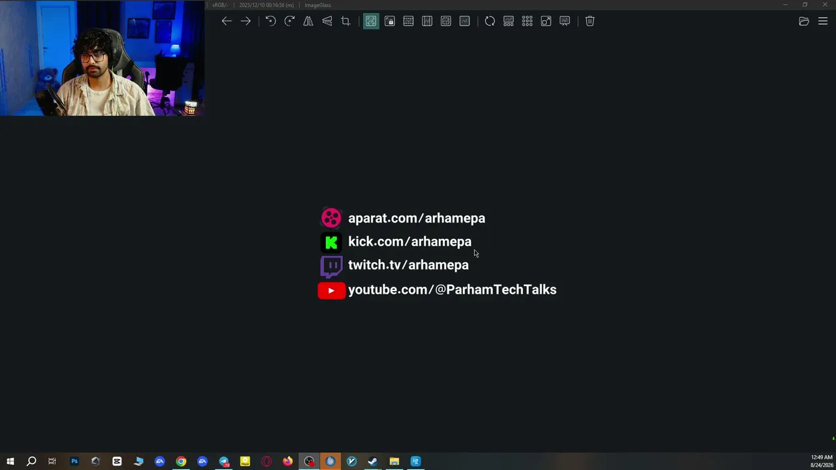836x470 pixels.
Task: Click the 2025/12/10 date in title bar
Action: coord(266,5)
